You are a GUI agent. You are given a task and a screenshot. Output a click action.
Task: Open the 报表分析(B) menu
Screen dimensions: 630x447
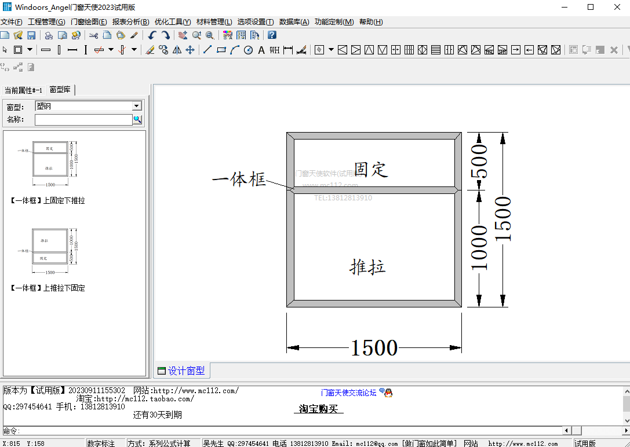pyautogui.click(x=130, y=22)
